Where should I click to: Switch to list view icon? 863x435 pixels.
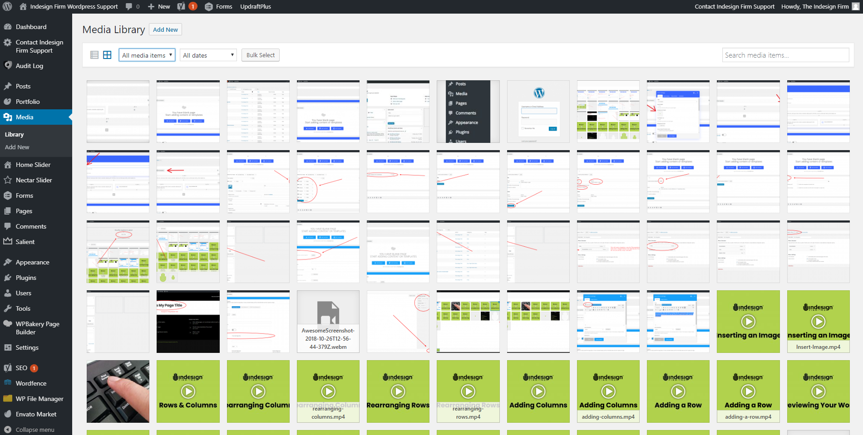tap(94, 55)
